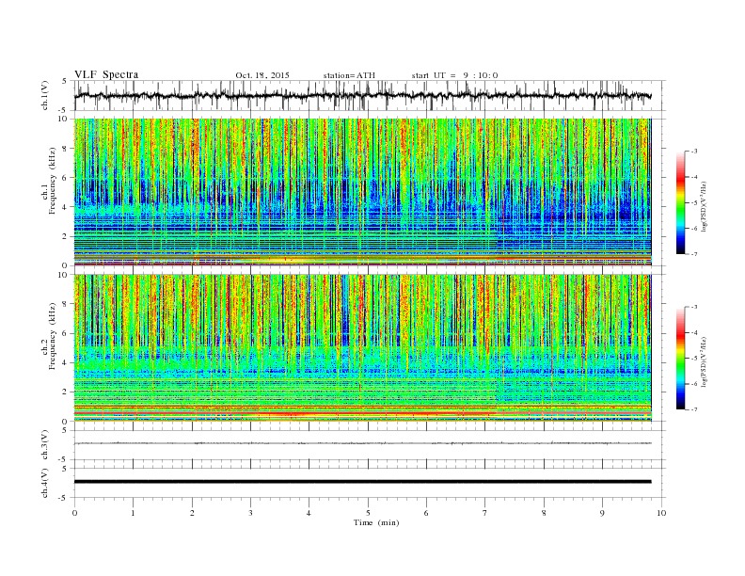The height and width of the screenshot is (576, 745).
Task: Click time axis tick label "1"
Action: coord(133,513)
